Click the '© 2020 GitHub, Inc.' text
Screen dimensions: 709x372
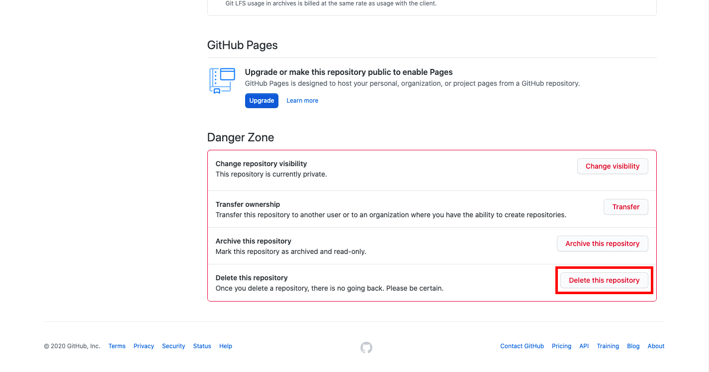[72, 346]
